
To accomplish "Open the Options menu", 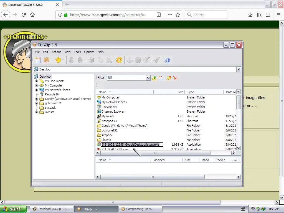I will point(89,52).
